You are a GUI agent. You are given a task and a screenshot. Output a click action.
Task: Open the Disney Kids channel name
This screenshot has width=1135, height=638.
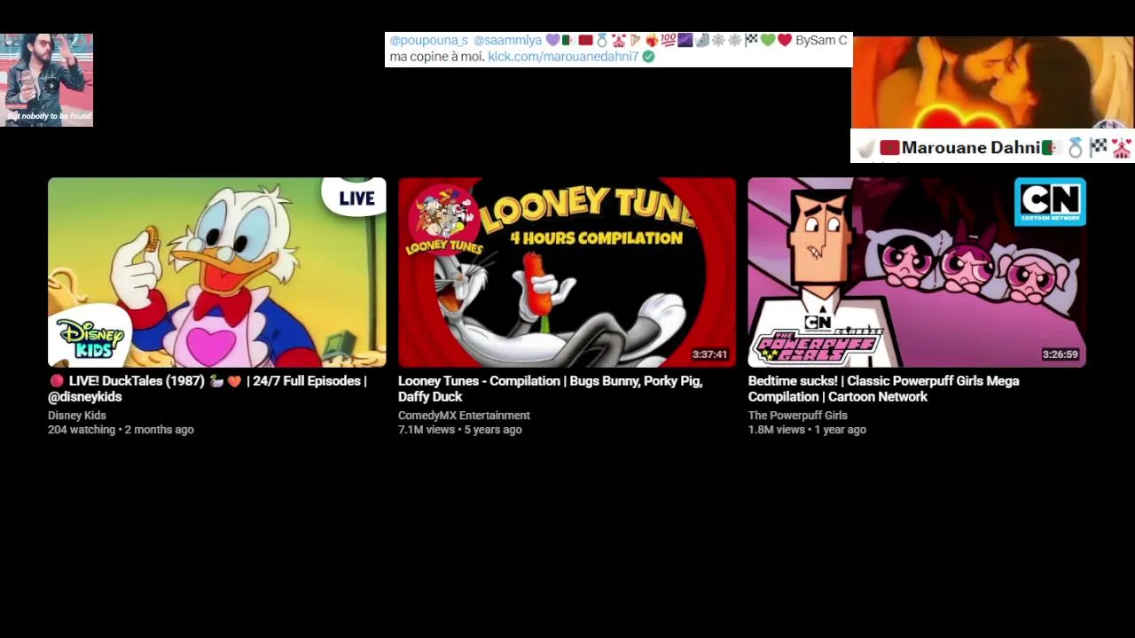[77, 416]
